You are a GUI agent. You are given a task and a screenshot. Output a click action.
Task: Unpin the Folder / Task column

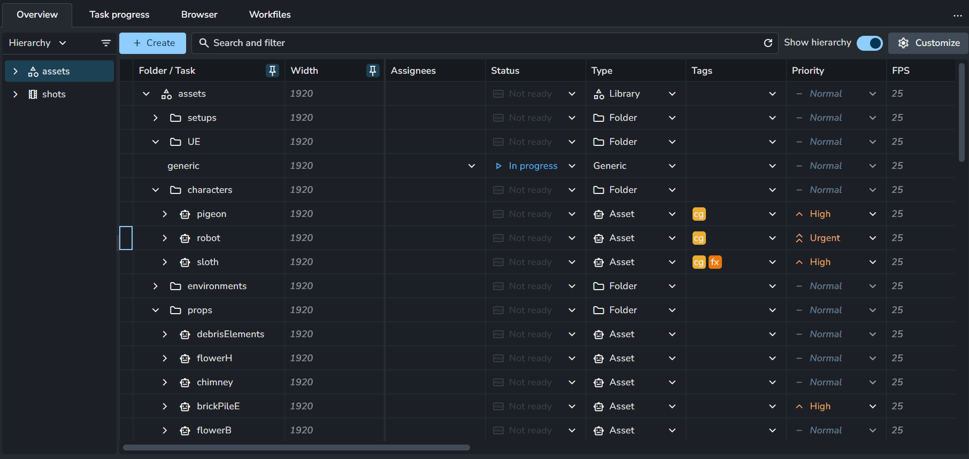272,71
